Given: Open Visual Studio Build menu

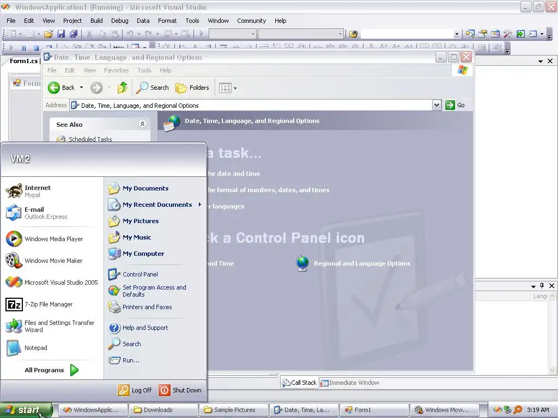Looking at the screenshot, I should [96, 21].
